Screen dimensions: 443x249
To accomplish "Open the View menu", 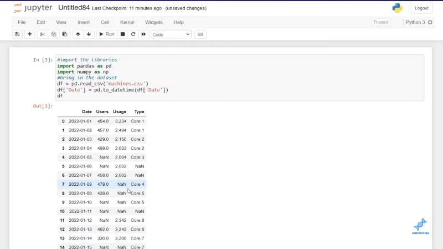I will click(x=61, y=22).
